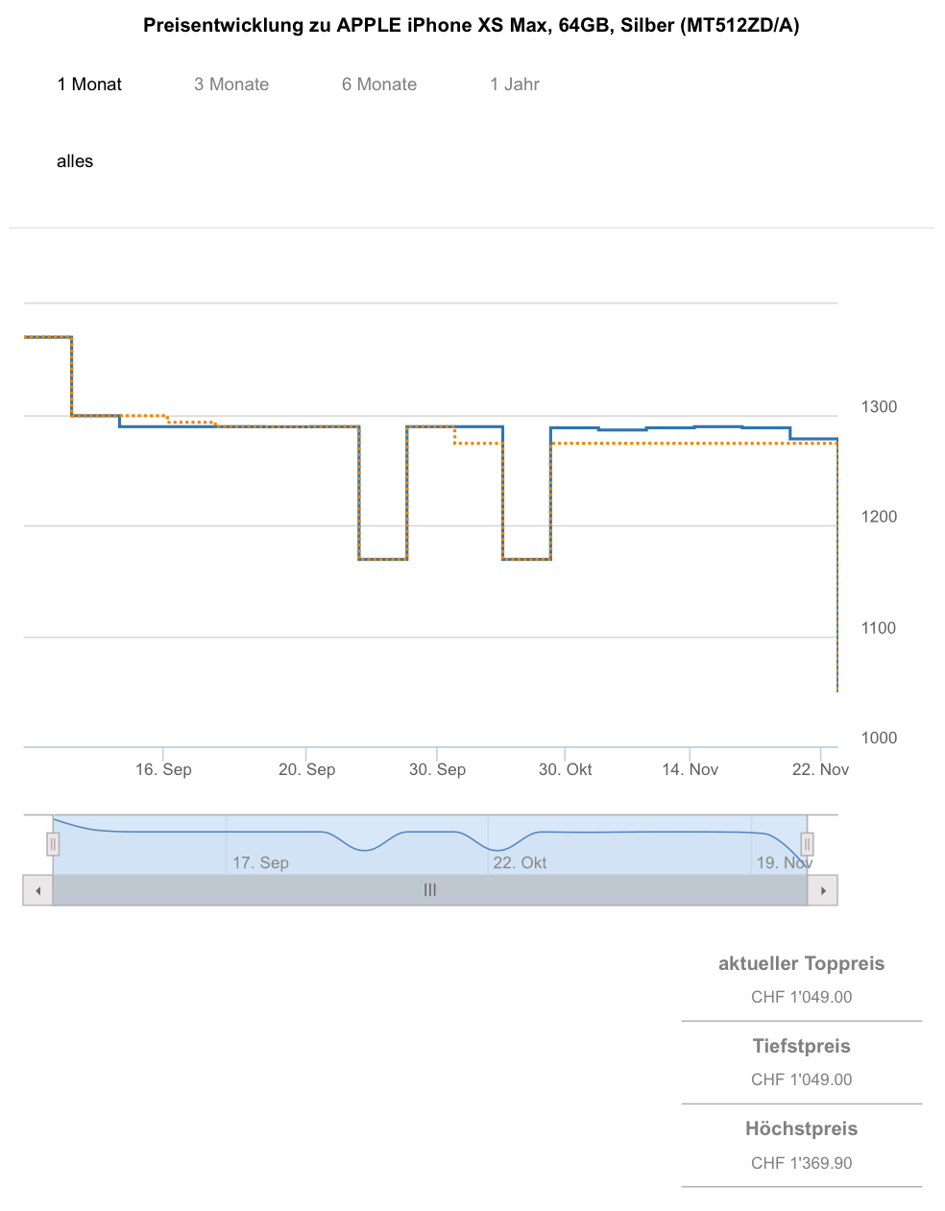Click the navigator scrollbar thumb grip
The width and height of the screenshot is (945, 1211).
coord(430,890)
